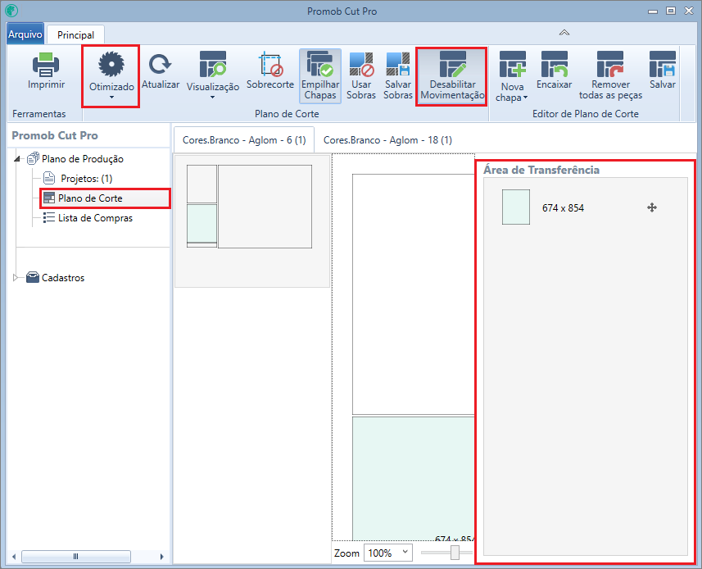This screenshot has width=702, height=569.
Task: Click the green piece on the cutting sheet
Action: (414, 478)
